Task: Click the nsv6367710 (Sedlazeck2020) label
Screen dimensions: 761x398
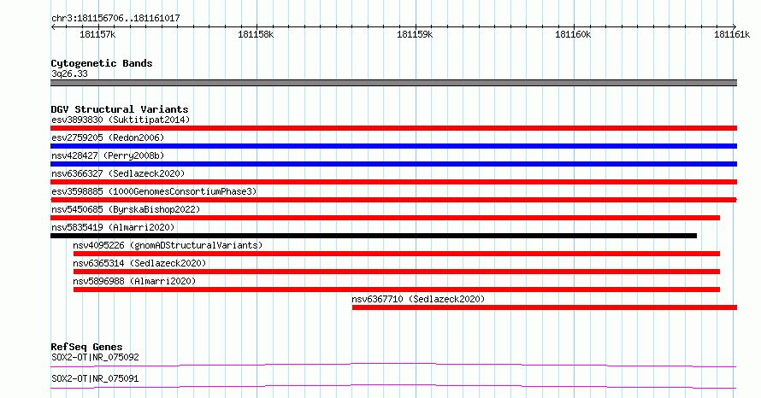Action: coord(418,299)
